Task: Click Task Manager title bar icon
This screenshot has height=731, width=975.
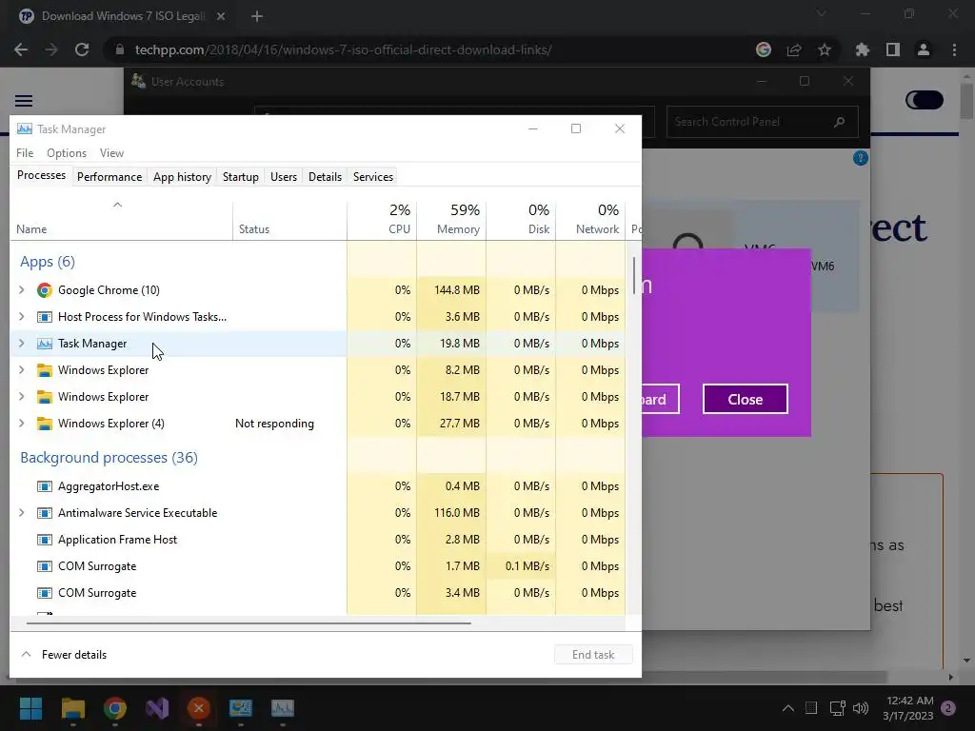Action: (24, 128)
